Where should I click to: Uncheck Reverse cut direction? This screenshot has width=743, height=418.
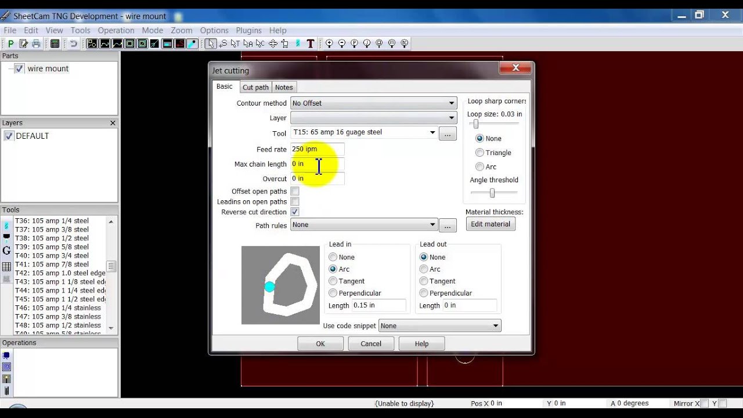click(x=295, y=212)
